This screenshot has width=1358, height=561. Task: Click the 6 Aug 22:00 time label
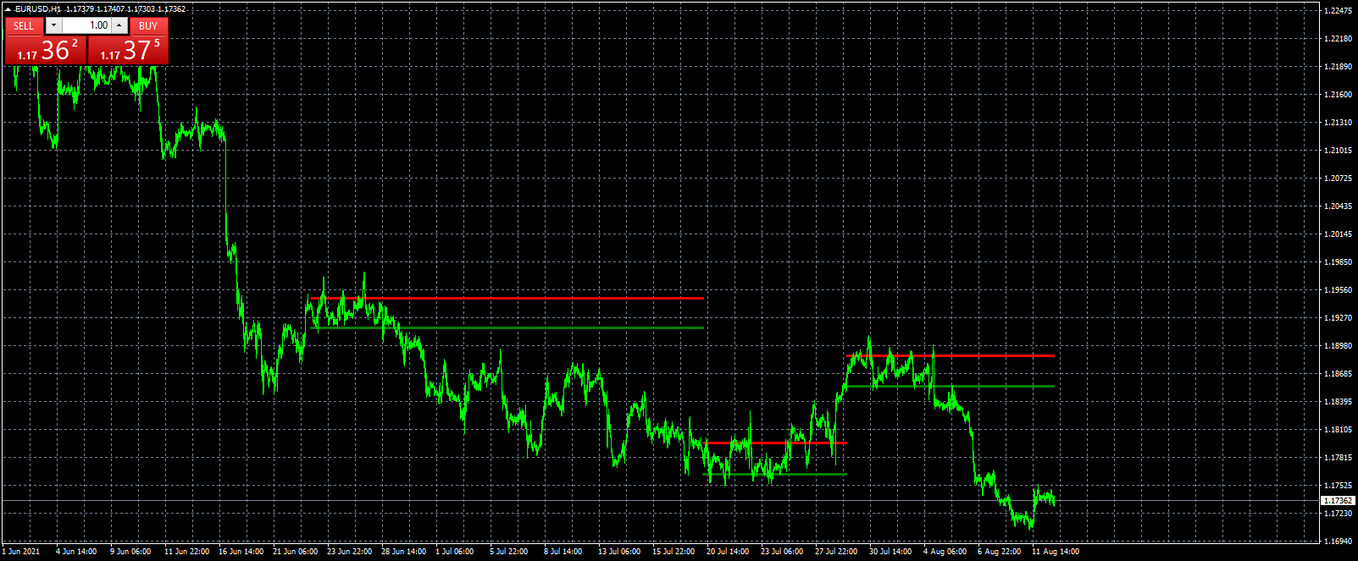click(1000, 552)
